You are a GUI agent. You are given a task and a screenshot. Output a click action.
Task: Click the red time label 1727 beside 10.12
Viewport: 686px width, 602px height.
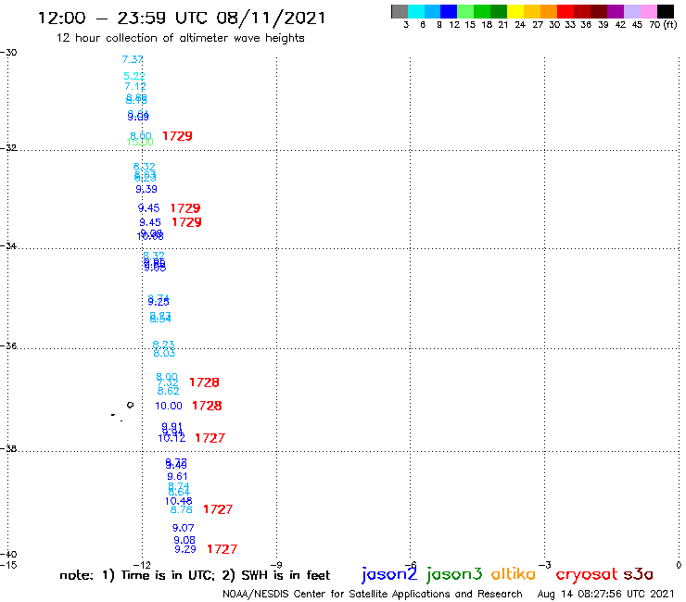210,438
